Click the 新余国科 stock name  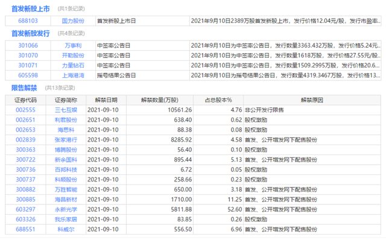66,160
